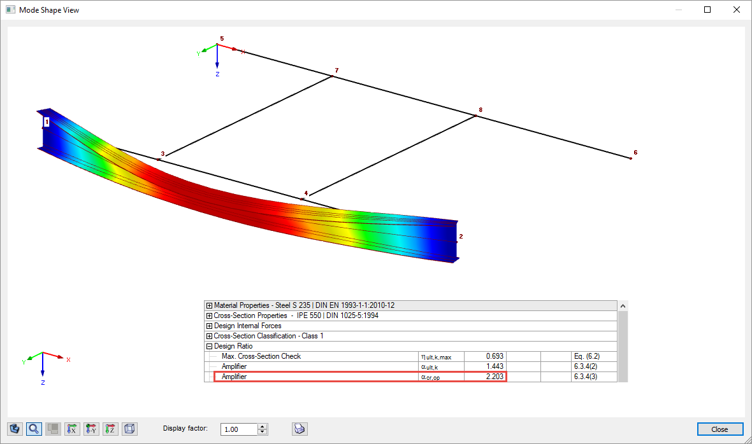Activate the zoom magnifier tool
Viewport: 752px width, 444px height.
point(34,428)
